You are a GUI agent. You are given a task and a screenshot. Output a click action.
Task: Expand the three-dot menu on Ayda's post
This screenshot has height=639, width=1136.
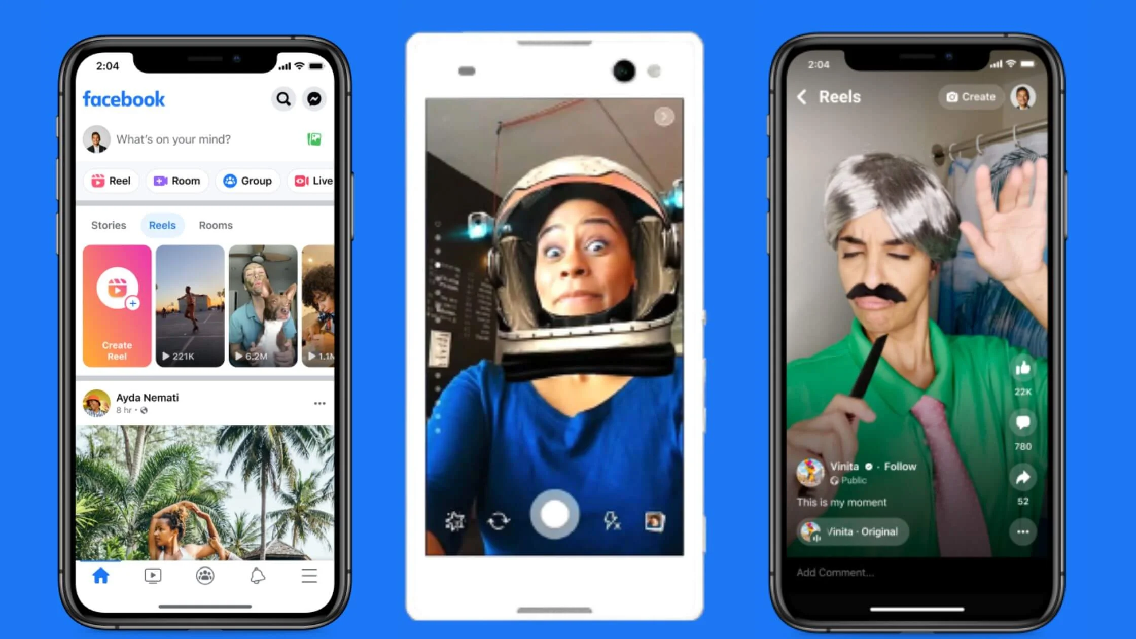319,403
